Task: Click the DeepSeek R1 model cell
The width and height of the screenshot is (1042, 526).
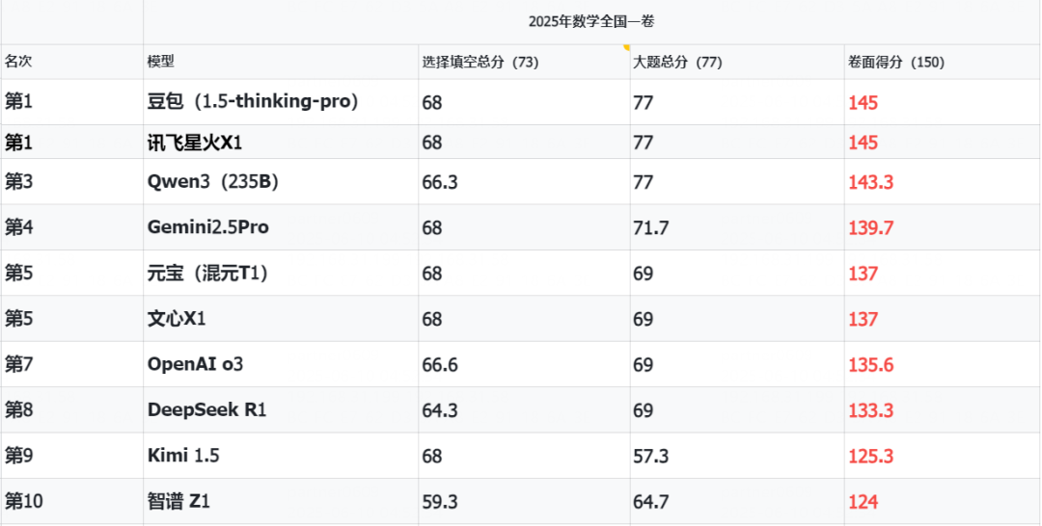Action: point(281,410)
